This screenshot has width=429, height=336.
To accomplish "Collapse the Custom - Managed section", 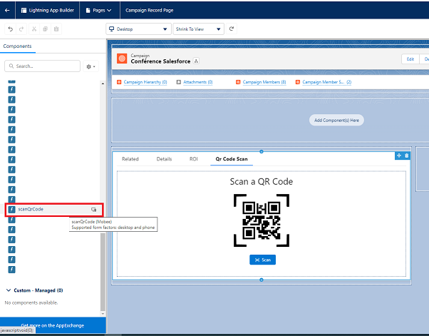I will tap(9, 290).
